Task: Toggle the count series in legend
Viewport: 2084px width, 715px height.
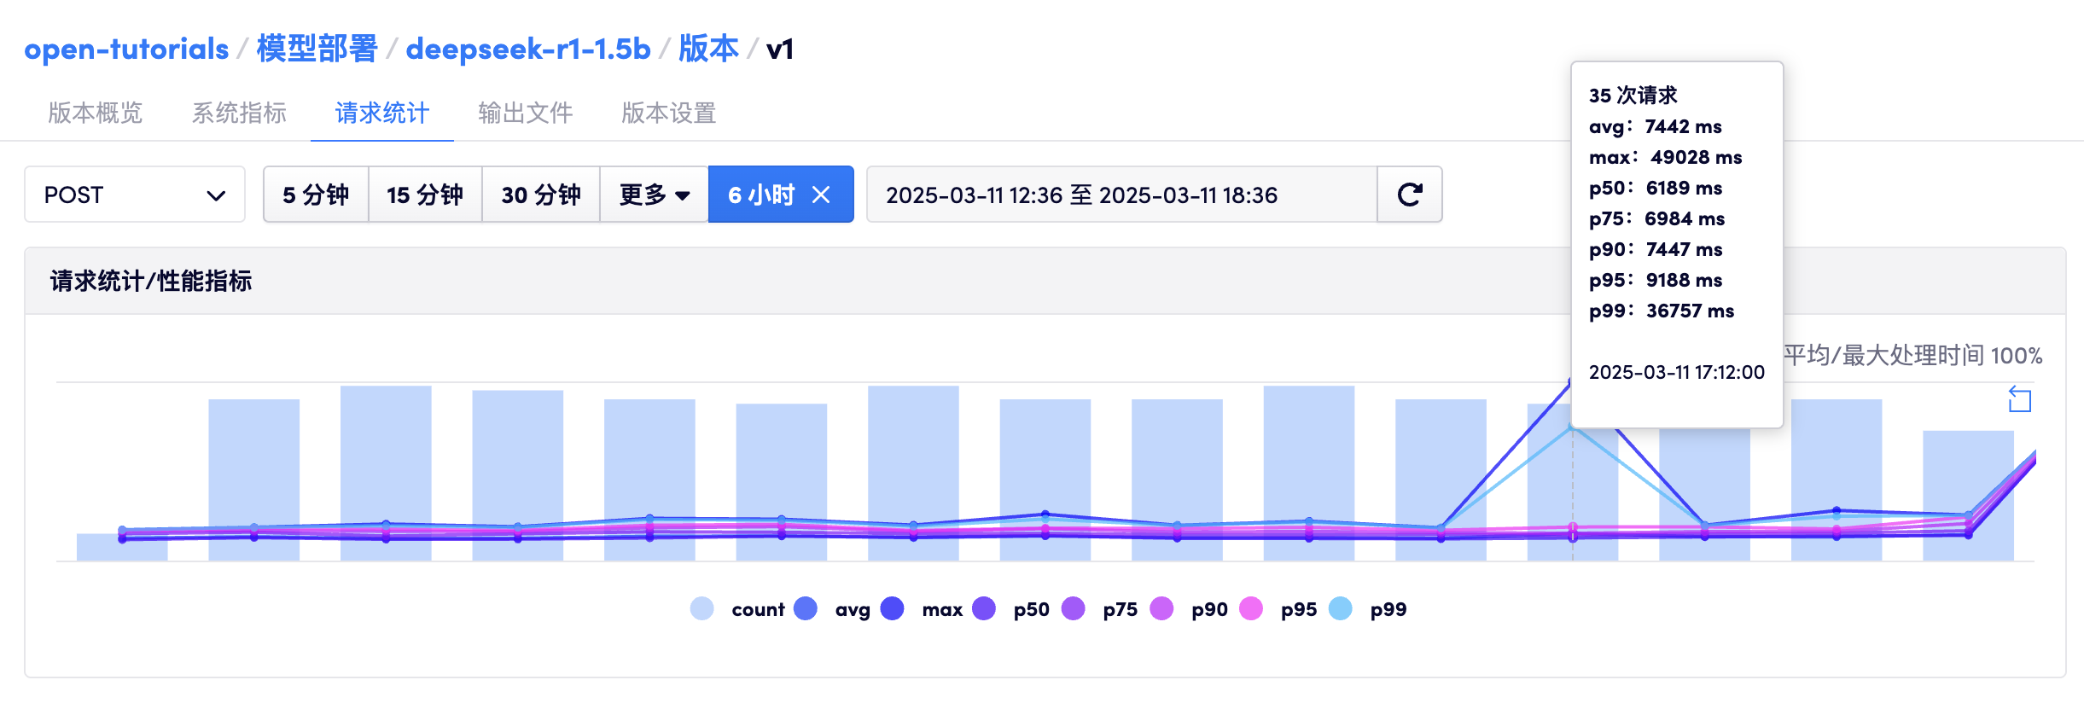Action: coord(737,609)
